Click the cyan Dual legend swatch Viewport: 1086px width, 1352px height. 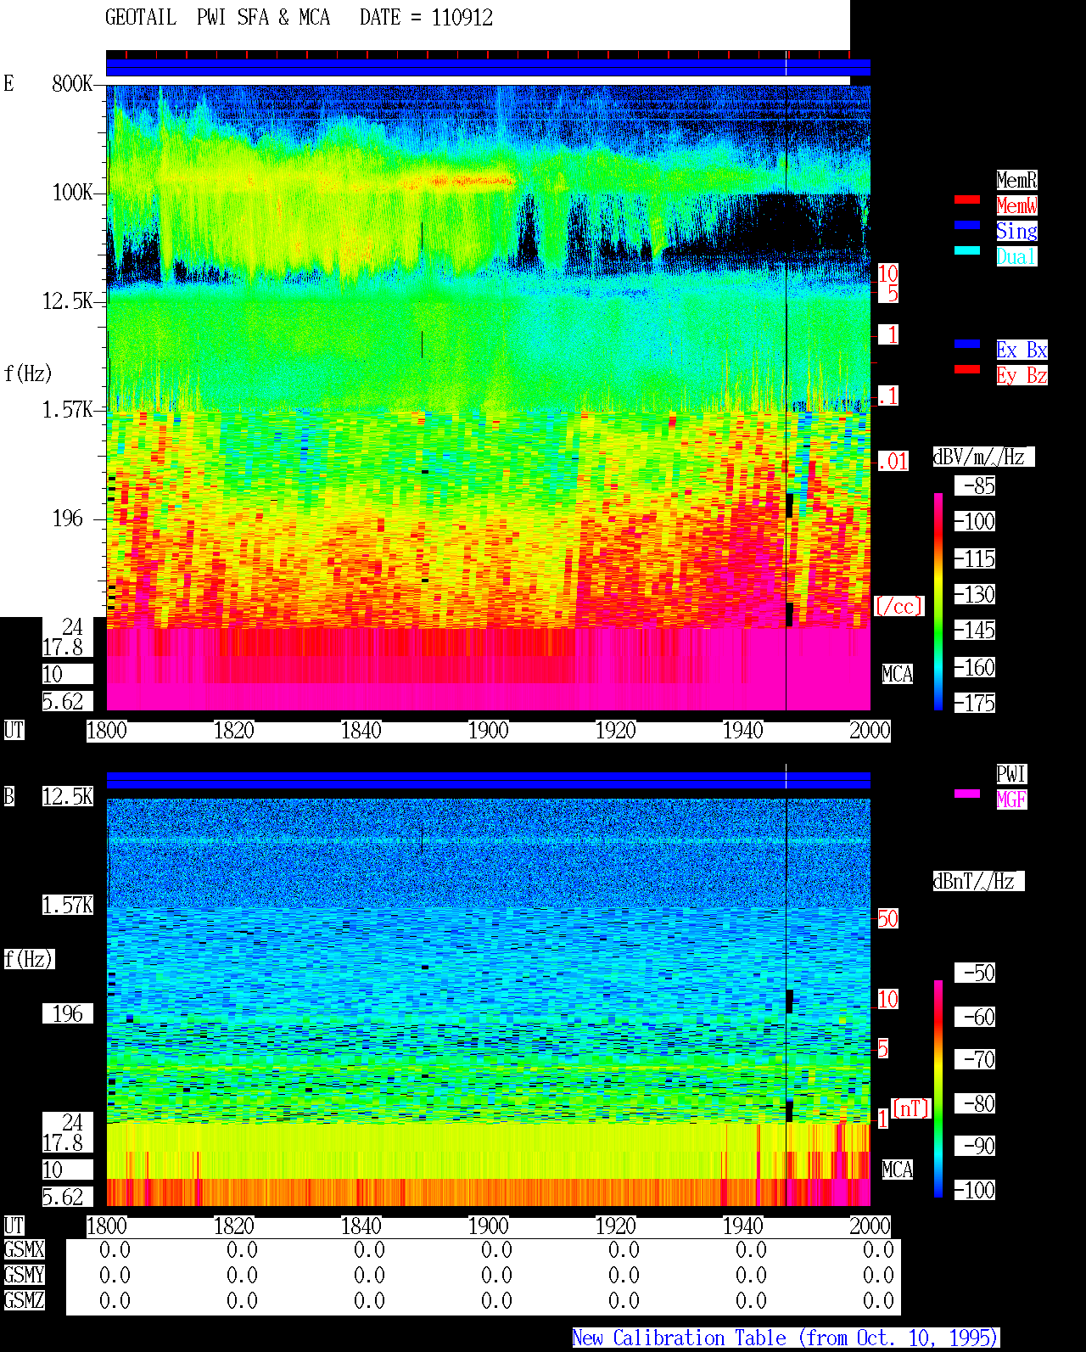967,250
